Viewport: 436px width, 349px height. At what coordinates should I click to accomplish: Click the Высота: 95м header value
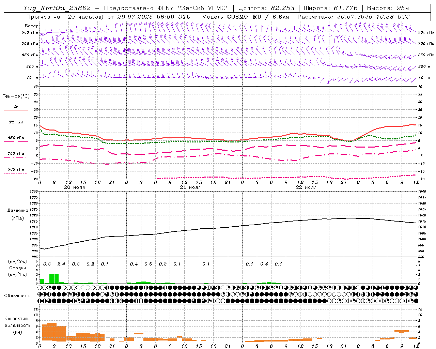(388, 8)
